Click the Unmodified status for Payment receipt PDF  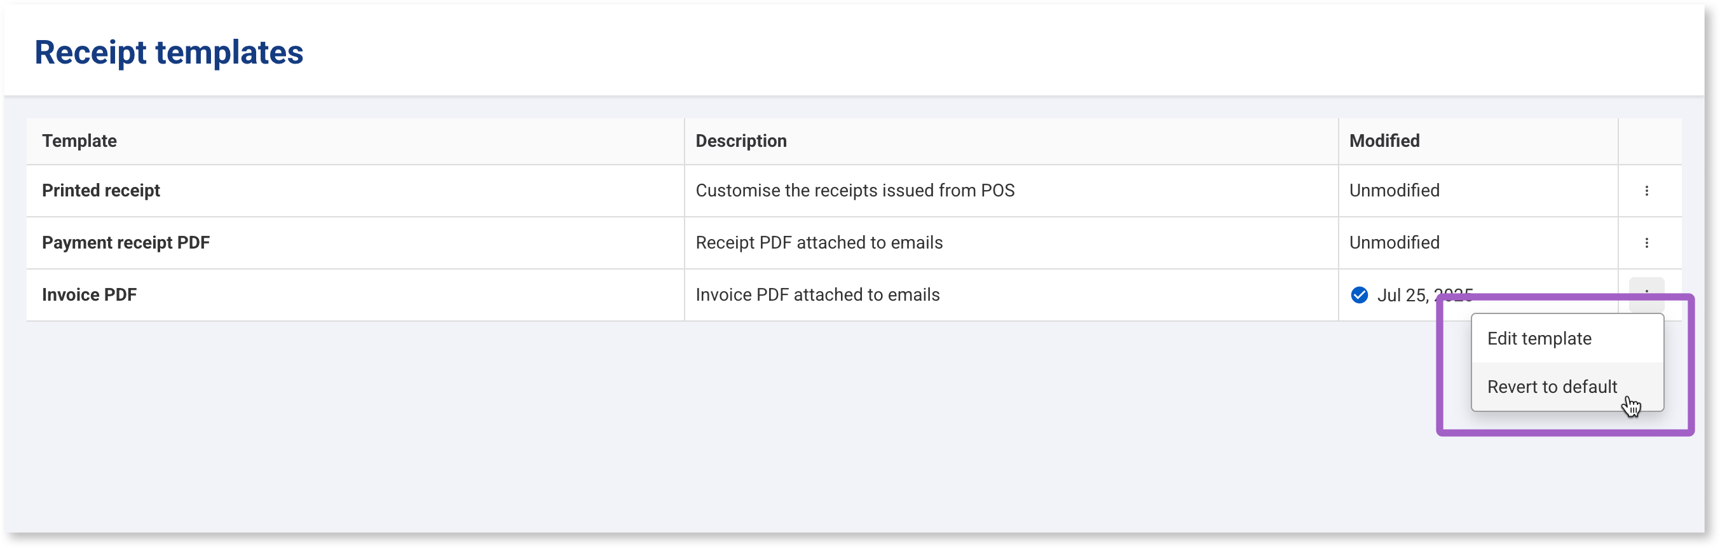[x=1394, y=243]
